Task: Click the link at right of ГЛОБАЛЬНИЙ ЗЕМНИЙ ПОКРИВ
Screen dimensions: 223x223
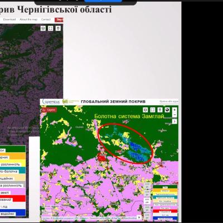Action: (x=169, y=101)
